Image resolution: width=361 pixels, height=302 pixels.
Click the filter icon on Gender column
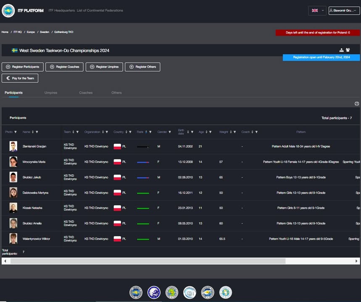(x=170, y=132)
